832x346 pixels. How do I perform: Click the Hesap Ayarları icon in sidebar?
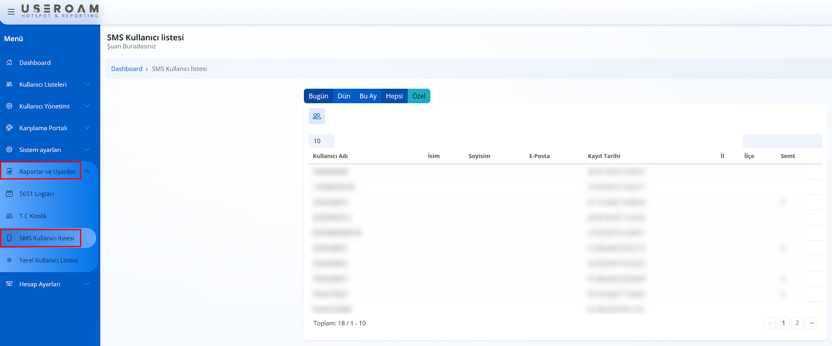point(9,284)
